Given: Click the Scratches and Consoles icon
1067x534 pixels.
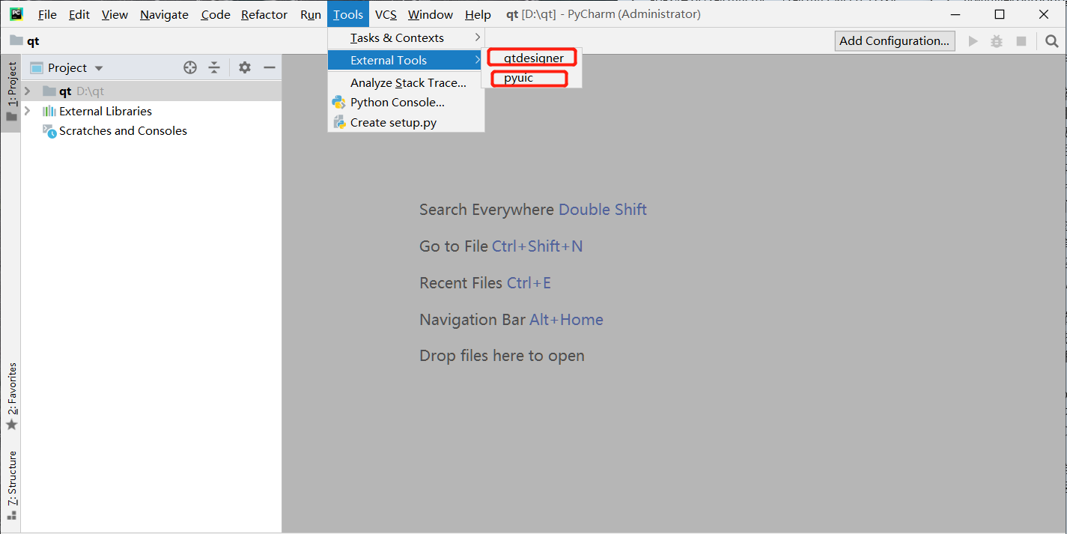Looking at the screenshot, I should [49, 131].
